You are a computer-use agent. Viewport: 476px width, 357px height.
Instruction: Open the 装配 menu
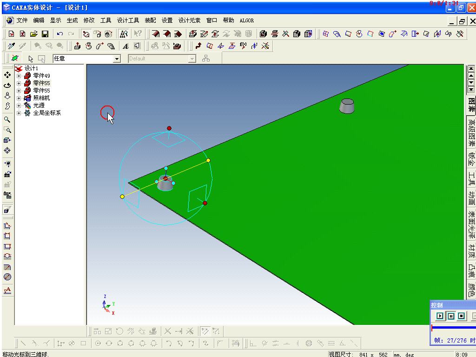pyautogui.click(x=150, y=20)
